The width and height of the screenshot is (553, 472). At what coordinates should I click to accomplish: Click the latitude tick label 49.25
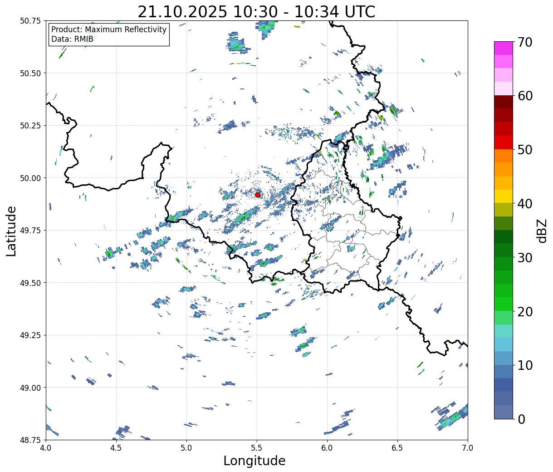point(30,335)
